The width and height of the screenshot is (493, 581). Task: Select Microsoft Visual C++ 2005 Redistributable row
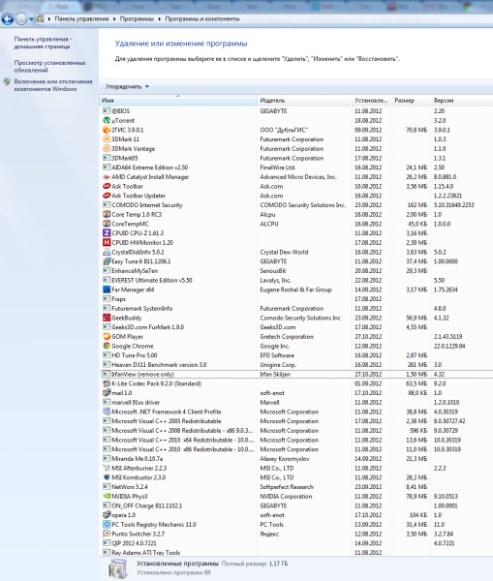(296, 421)
